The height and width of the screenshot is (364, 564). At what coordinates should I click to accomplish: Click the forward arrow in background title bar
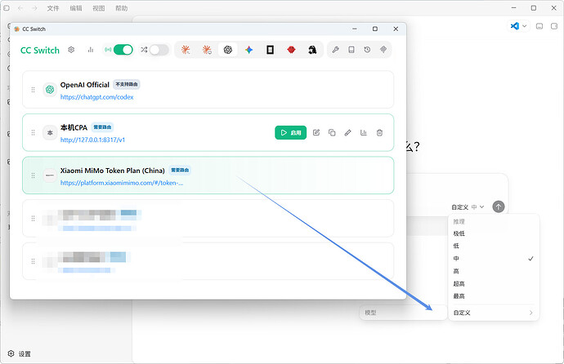pyautogui.click(x=34, y=8)
